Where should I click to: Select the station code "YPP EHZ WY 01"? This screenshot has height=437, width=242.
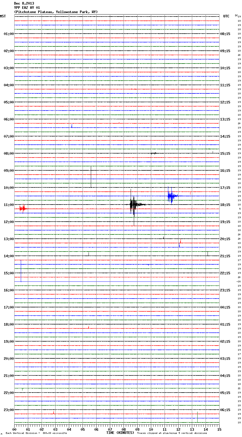click(27, 8)
